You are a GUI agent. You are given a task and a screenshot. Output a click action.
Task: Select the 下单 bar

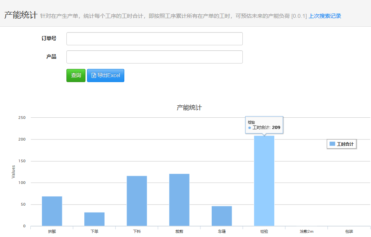(x=94, y=219)
